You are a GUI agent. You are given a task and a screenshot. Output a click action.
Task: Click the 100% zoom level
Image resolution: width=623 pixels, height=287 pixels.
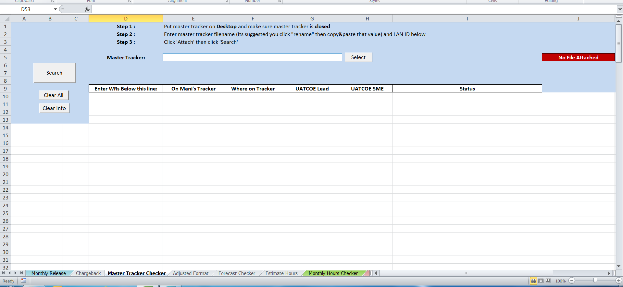[x=560, y=281]
